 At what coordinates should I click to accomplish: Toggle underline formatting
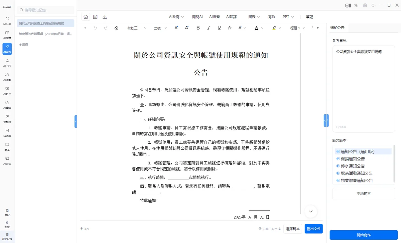pyautogui.click(x=219, y=28)
